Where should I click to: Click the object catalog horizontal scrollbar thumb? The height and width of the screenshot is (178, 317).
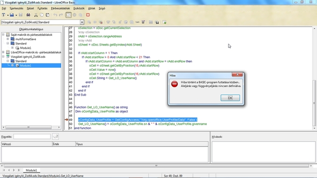tap(28, 127)
